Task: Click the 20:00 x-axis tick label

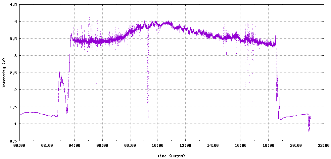Action: pos(296,145)
